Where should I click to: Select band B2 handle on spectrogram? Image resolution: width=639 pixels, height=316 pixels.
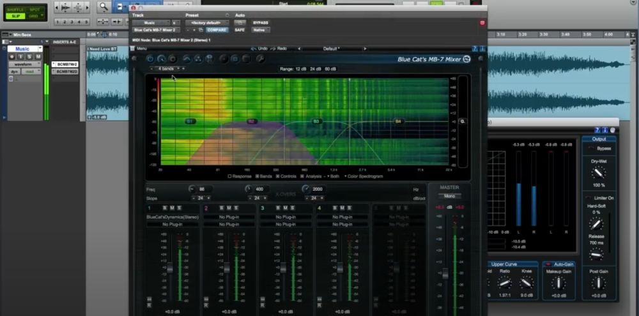click(251, 121)
